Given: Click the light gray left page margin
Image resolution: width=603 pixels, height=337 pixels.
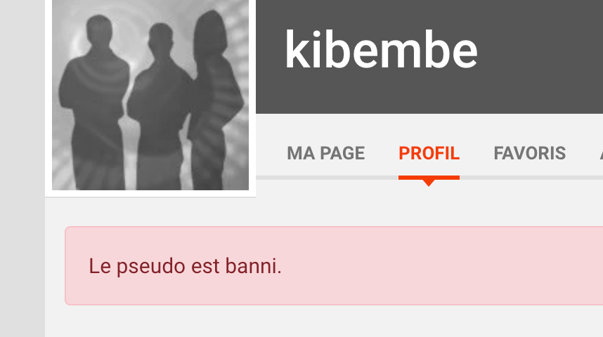Looking at the screenshot, I should tap(22, 168).
